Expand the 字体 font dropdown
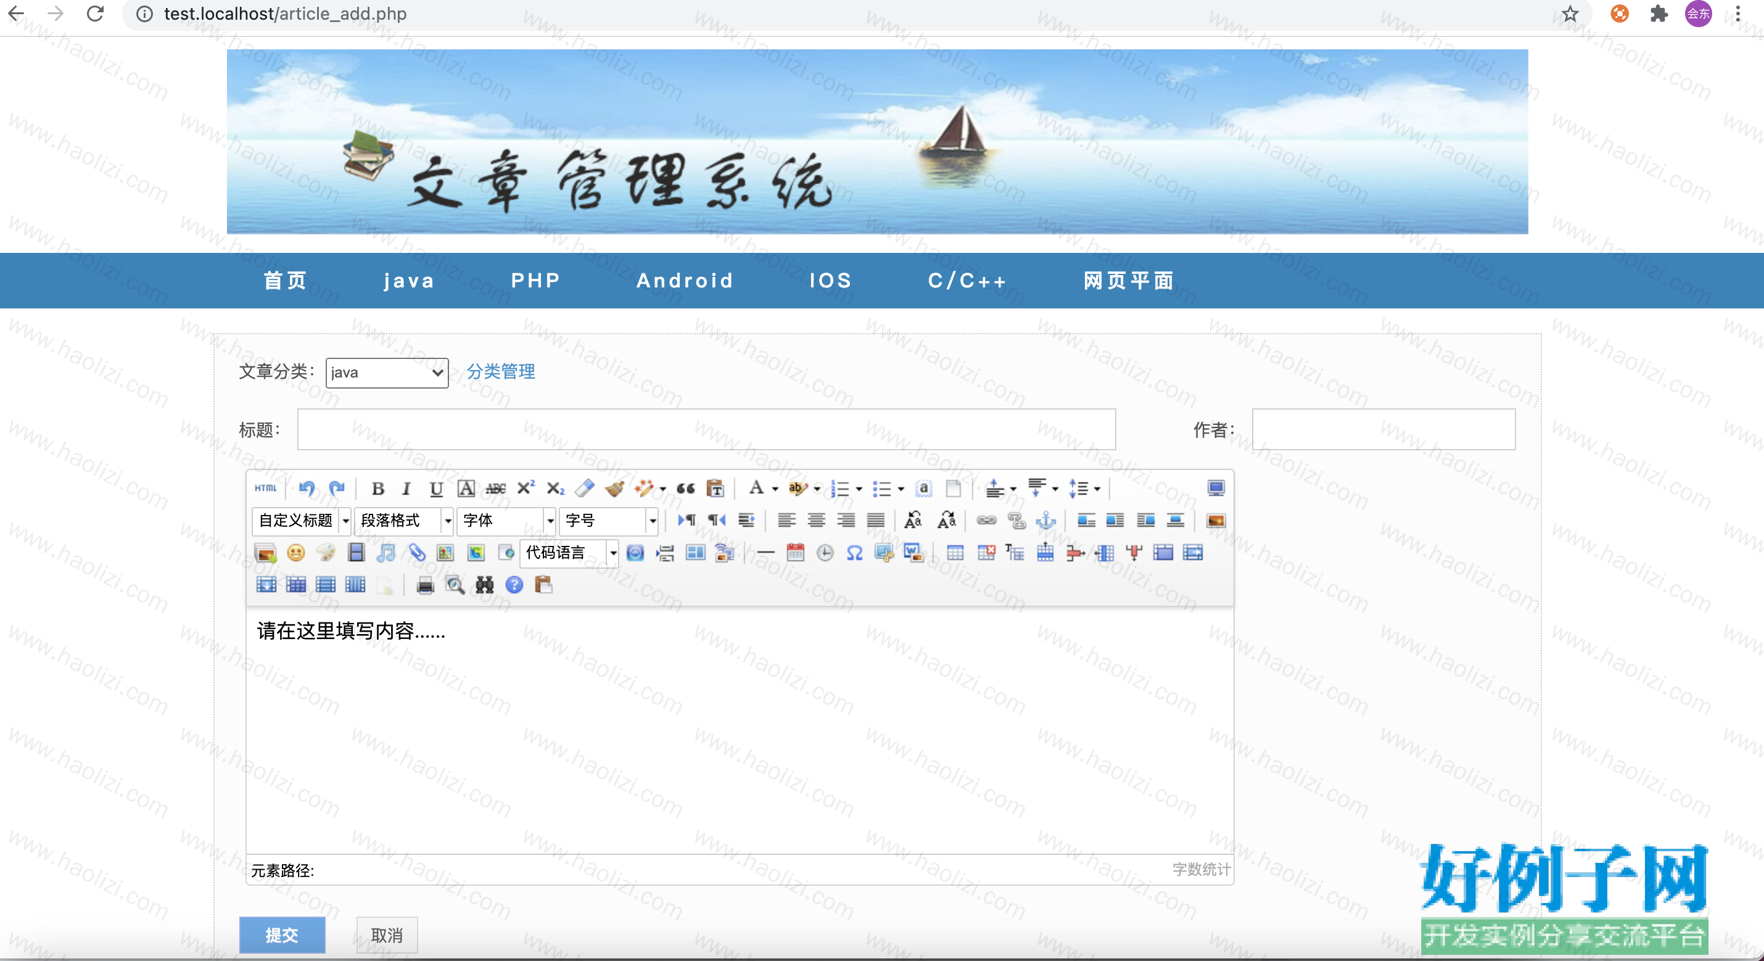The height and width of the screenshot is (961, 1764). coord(550,521)
